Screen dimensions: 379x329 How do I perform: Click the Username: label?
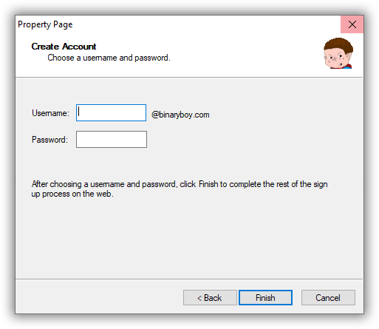[50, 113]
